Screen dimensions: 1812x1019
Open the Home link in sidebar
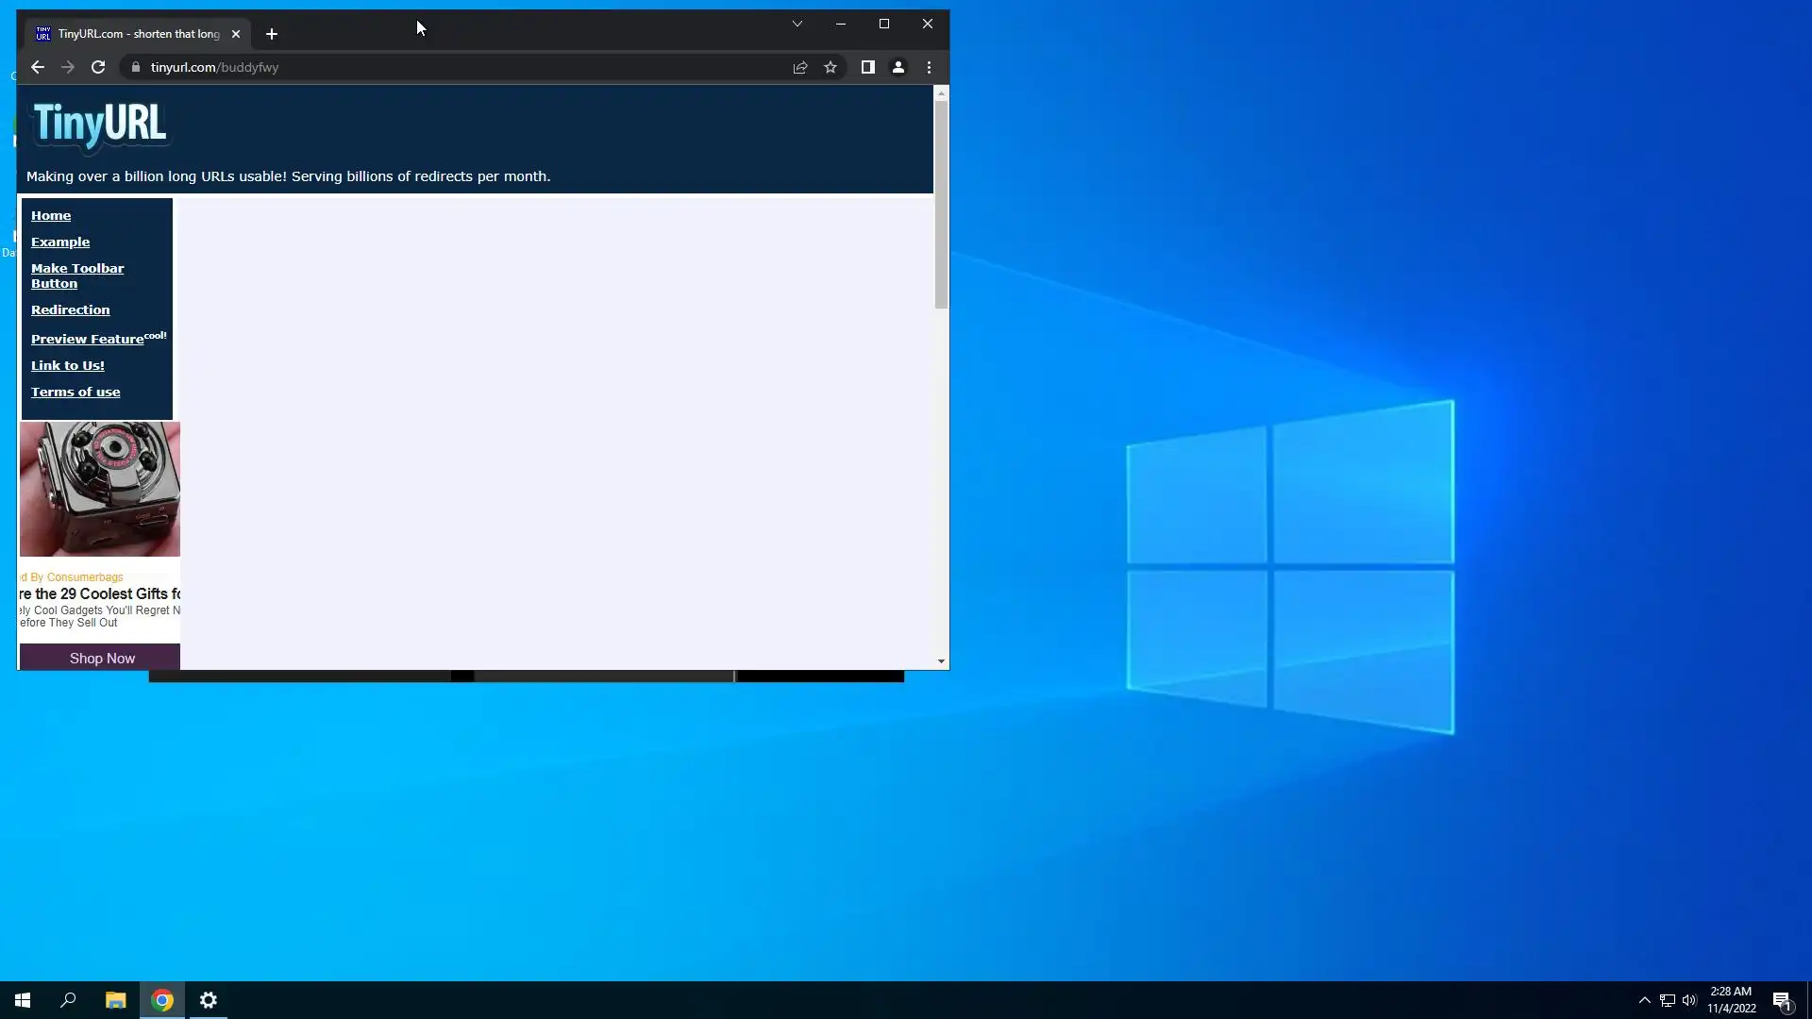51,215
